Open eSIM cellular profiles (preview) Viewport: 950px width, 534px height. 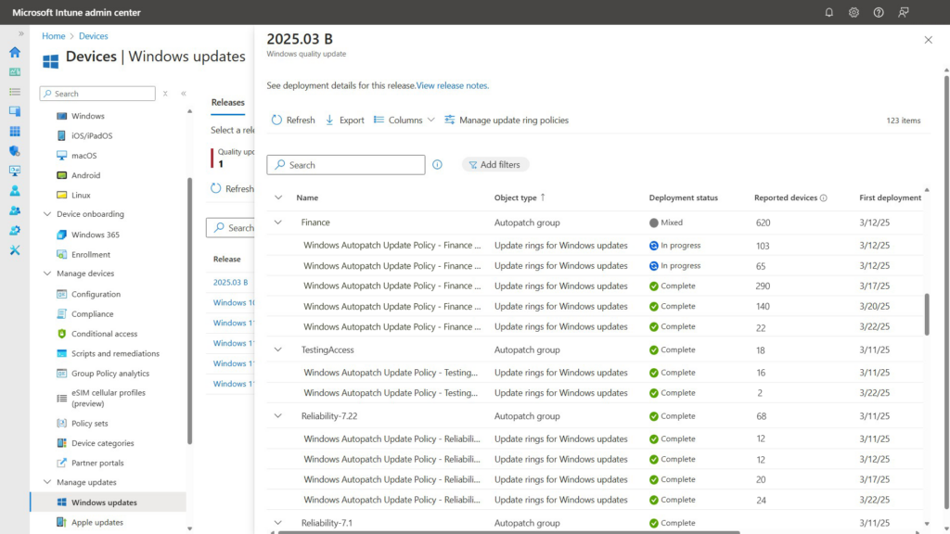coord(109,398)
